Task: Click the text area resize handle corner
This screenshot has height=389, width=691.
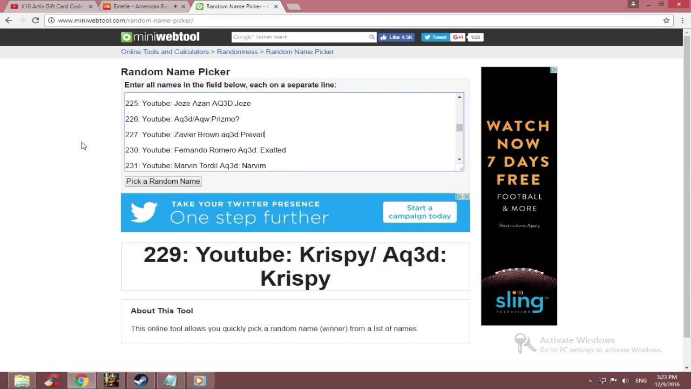Action: coord(461,168)
